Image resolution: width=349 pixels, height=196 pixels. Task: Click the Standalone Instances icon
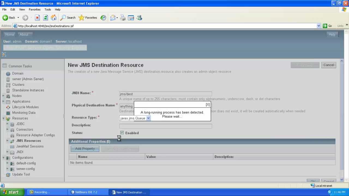(8, 90)
